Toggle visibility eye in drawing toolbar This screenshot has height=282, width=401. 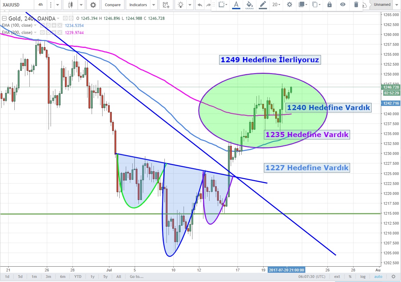click(x=343, y=4)
